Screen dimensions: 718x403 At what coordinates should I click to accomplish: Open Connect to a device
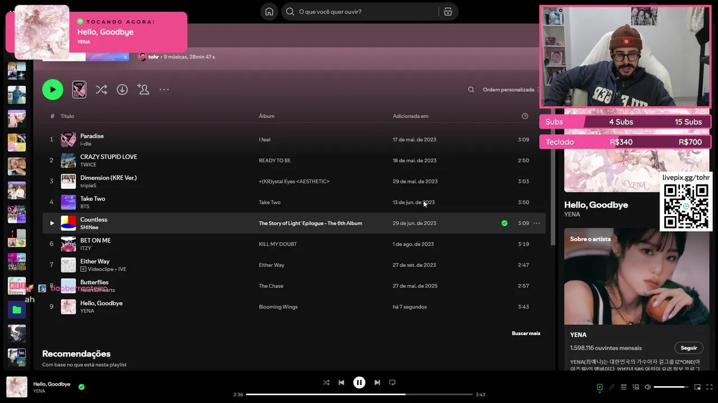[636, 387]
